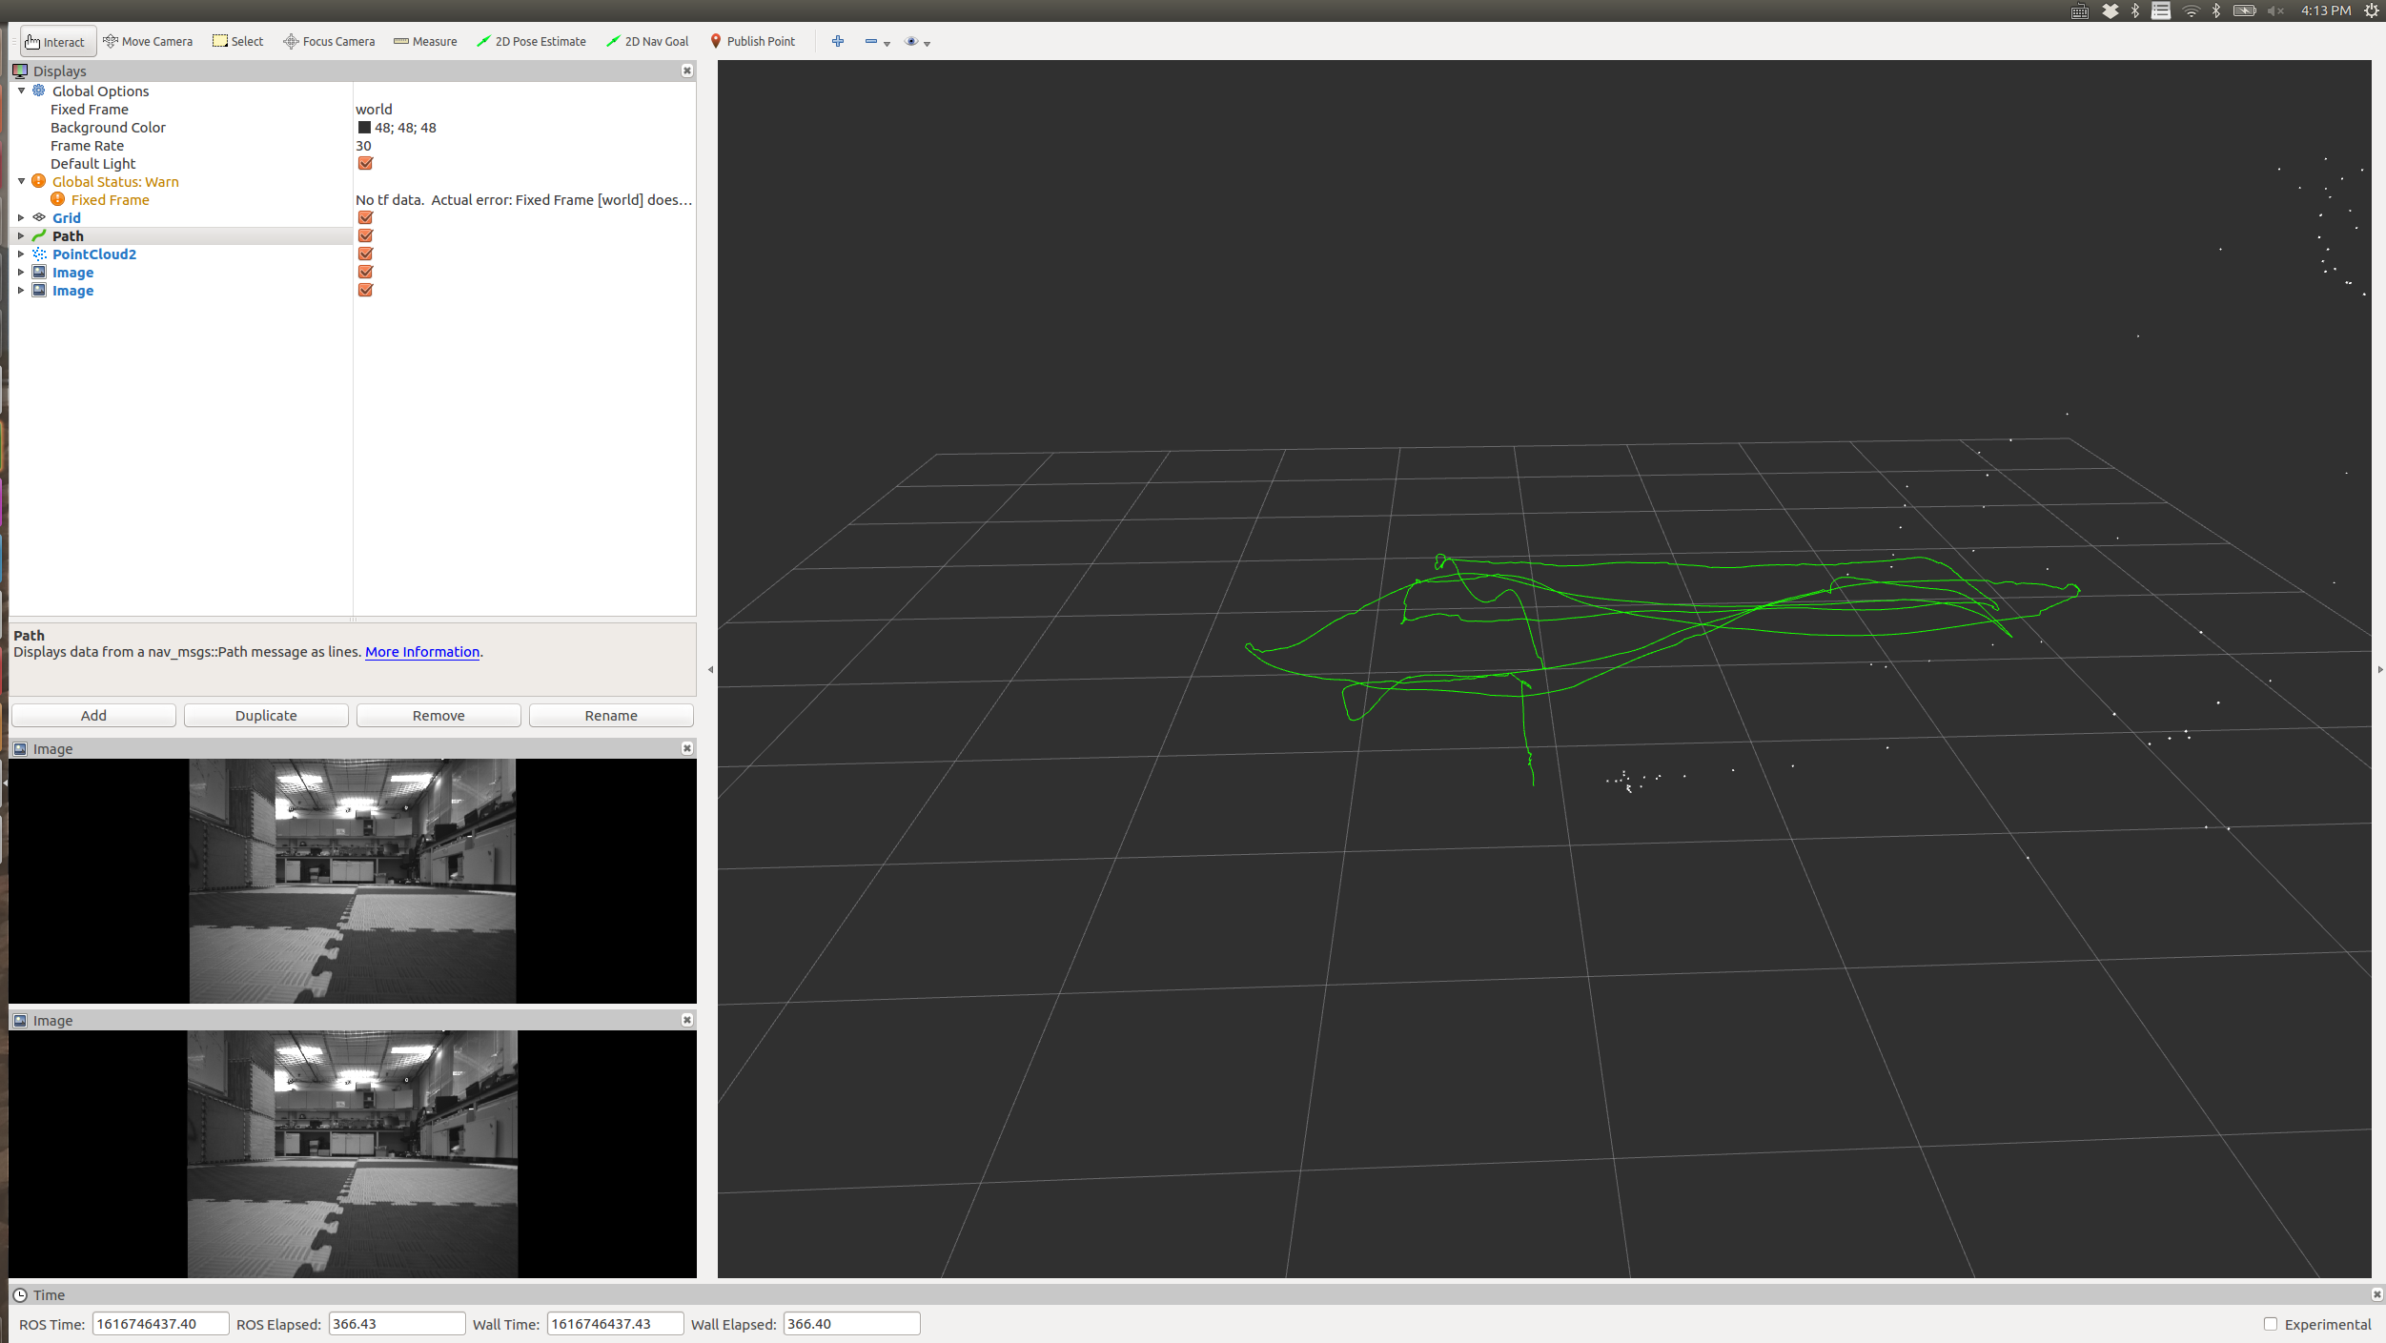Viewport: 2386px width, 1343px height.
Task: Select the Interact tool
Action: [55, 42]
